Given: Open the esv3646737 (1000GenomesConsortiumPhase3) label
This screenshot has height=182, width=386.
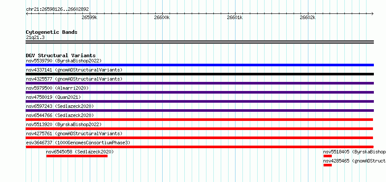Looking at the screenshot, I should [78, 143].
